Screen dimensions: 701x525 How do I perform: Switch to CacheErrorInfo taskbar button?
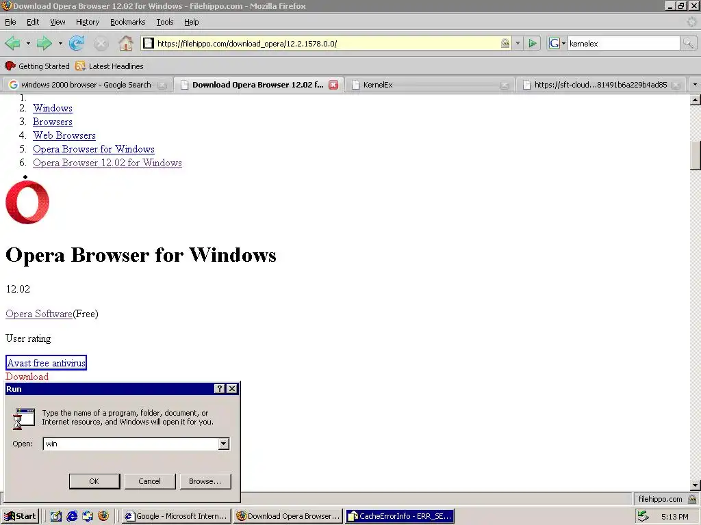coord(400,516)
